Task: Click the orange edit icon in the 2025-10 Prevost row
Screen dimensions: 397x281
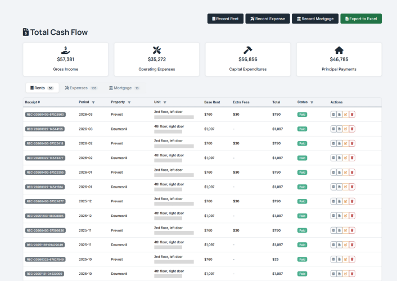Action: [x=346, y=259]
